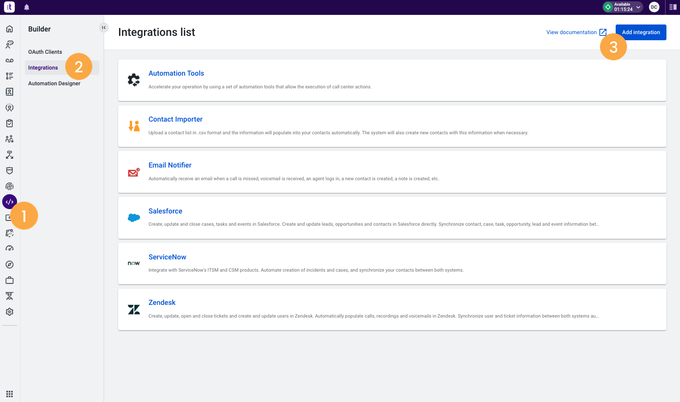This screenshot has height=402, width=680.
Task: Select the shield security icon in sidebar
Action: [9, 170]
